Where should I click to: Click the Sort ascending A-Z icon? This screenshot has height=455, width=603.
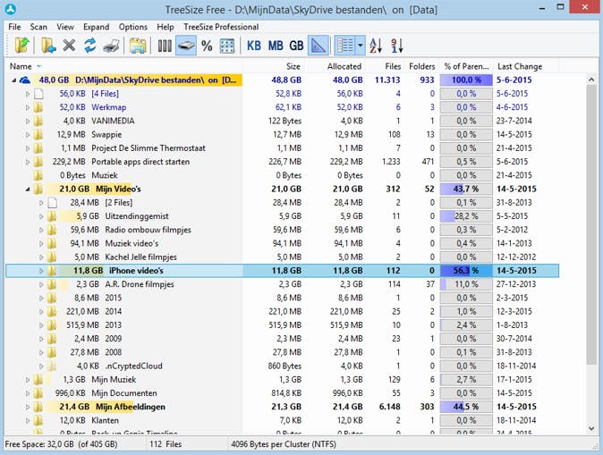pos(376,45)
